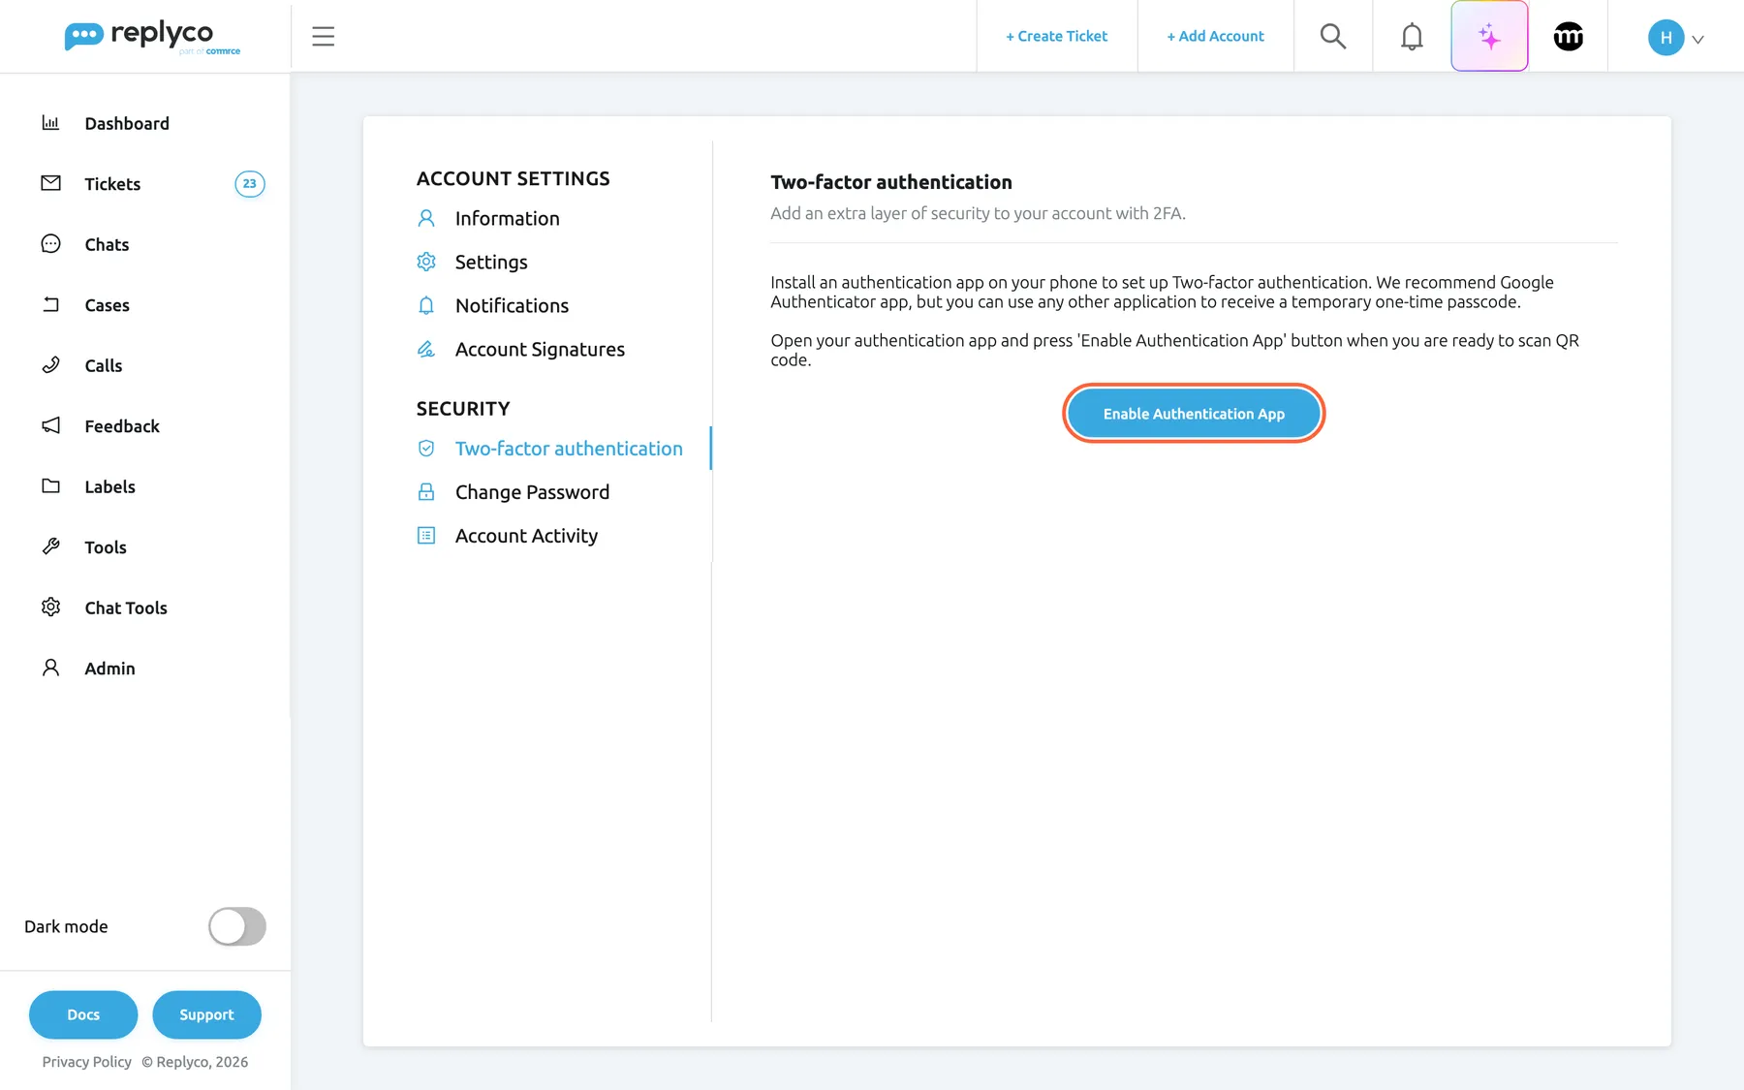Click the black round 'm' logo icon
Screen dimensions: 1744x1090
pyautogui.click(x=1568, y=37)
